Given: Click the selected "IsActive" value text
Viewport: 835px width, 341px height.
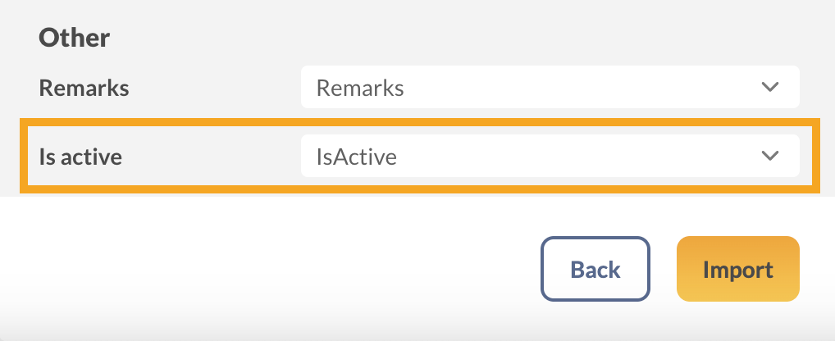Looking at the screenshot, I should (357, 156).
